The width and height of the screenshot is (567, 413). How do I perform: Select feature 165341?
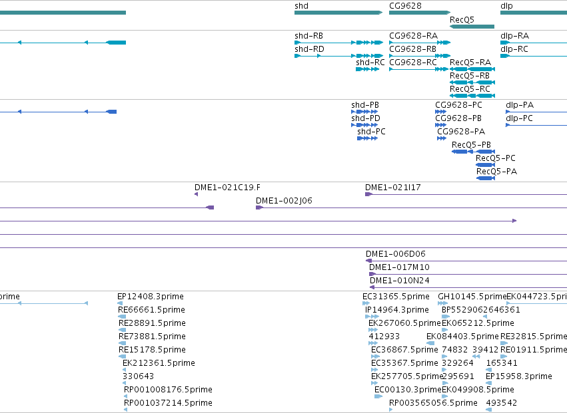(489, 370)
